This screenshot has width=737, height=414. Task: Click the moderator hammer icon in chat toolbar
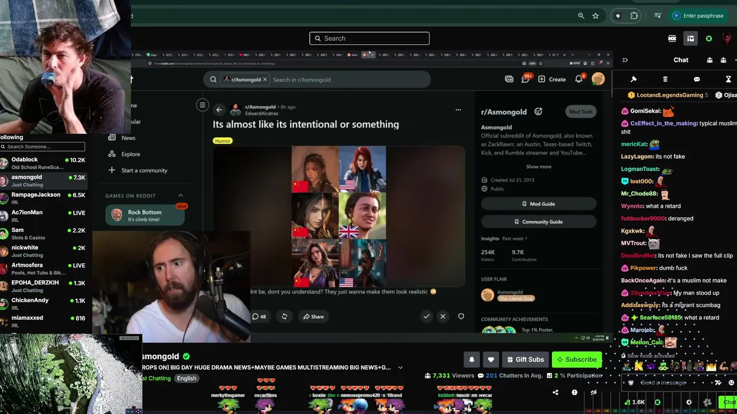[633, 79]
